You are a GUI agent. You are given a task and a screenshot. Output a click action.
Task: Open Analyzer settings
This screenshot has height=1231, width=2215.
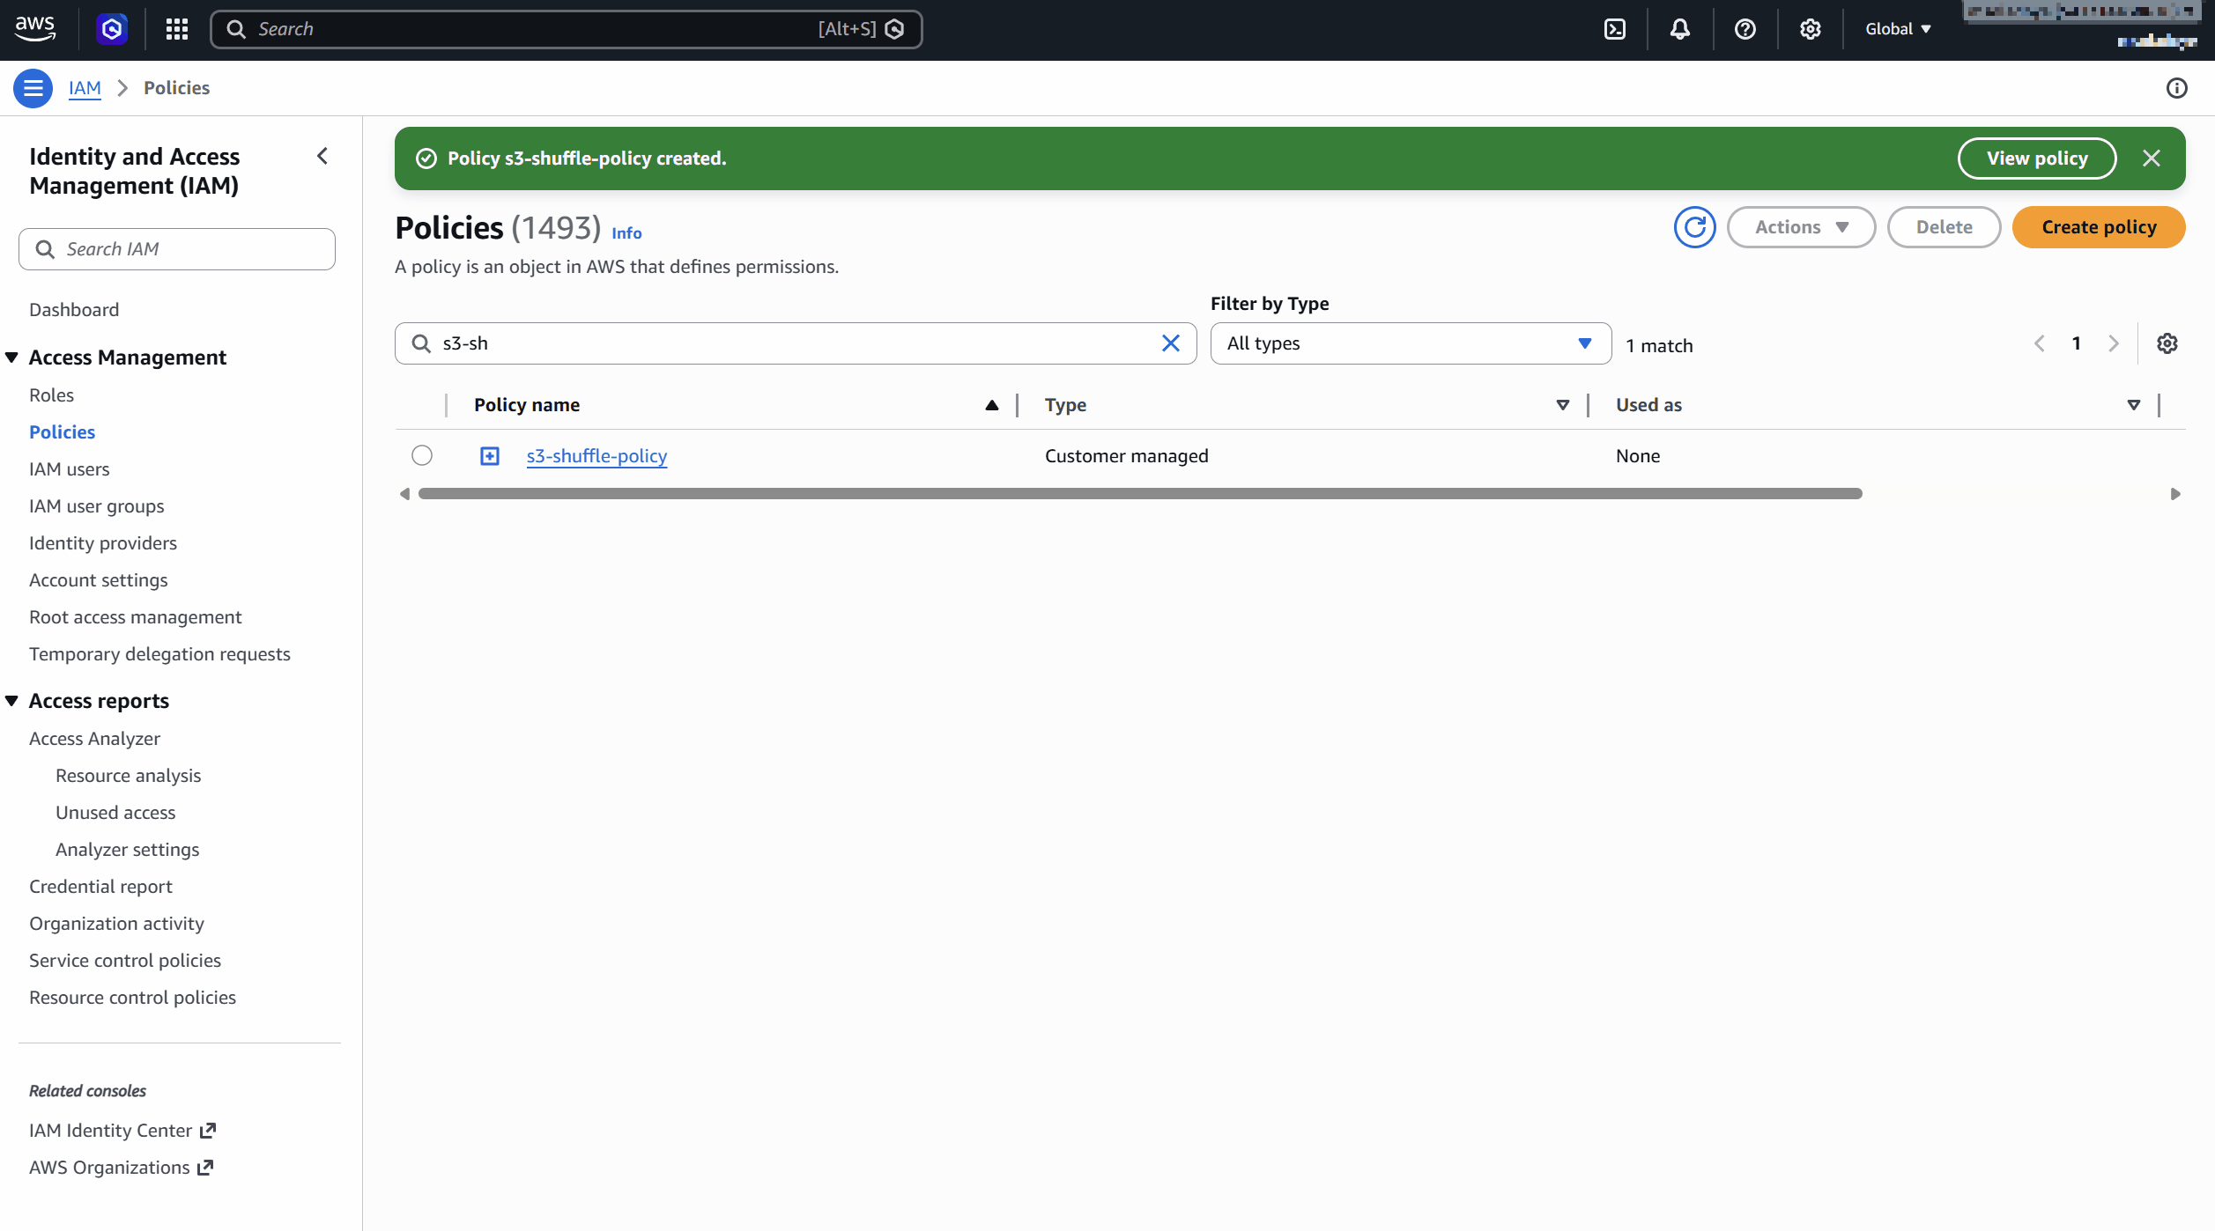(x=128, y=850)
